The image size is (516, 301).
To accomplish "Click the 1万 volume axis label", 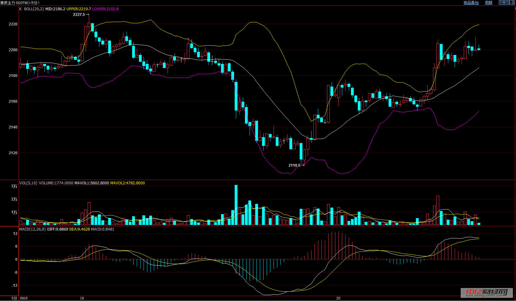I will [14, 212].
